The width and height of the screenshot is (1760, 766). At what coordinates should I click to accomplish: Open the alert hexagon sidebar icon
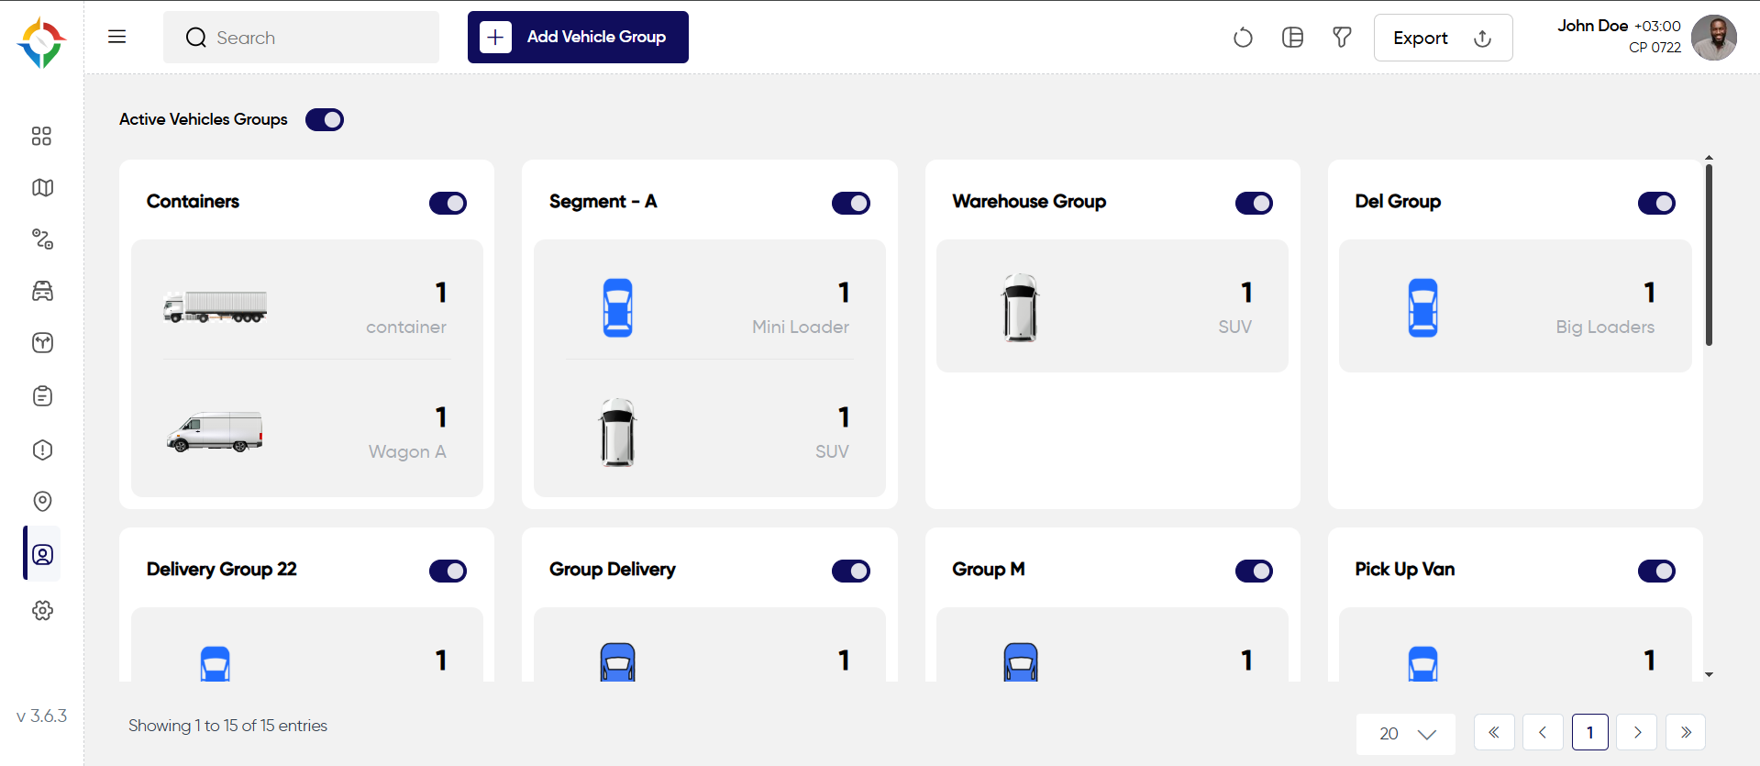[42, 450]
